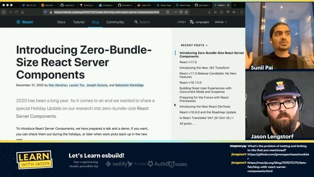Click the browser back arrow

click(4, 12)
